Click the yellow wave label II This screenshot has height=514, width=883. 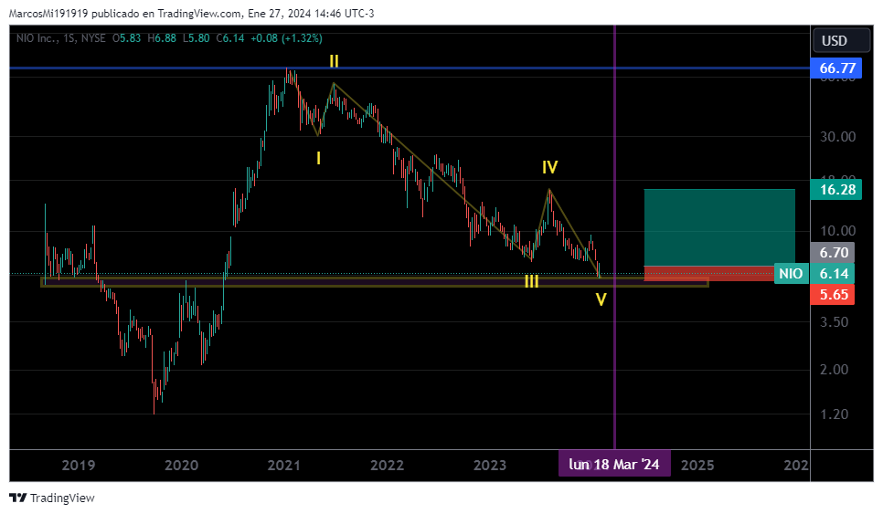pyautogui.click(x=334, y=61)
